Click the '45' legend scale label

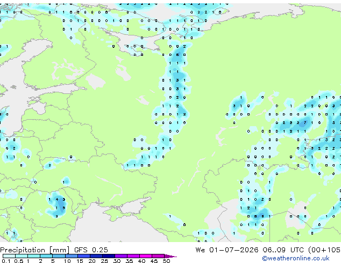tap(154, 261)
